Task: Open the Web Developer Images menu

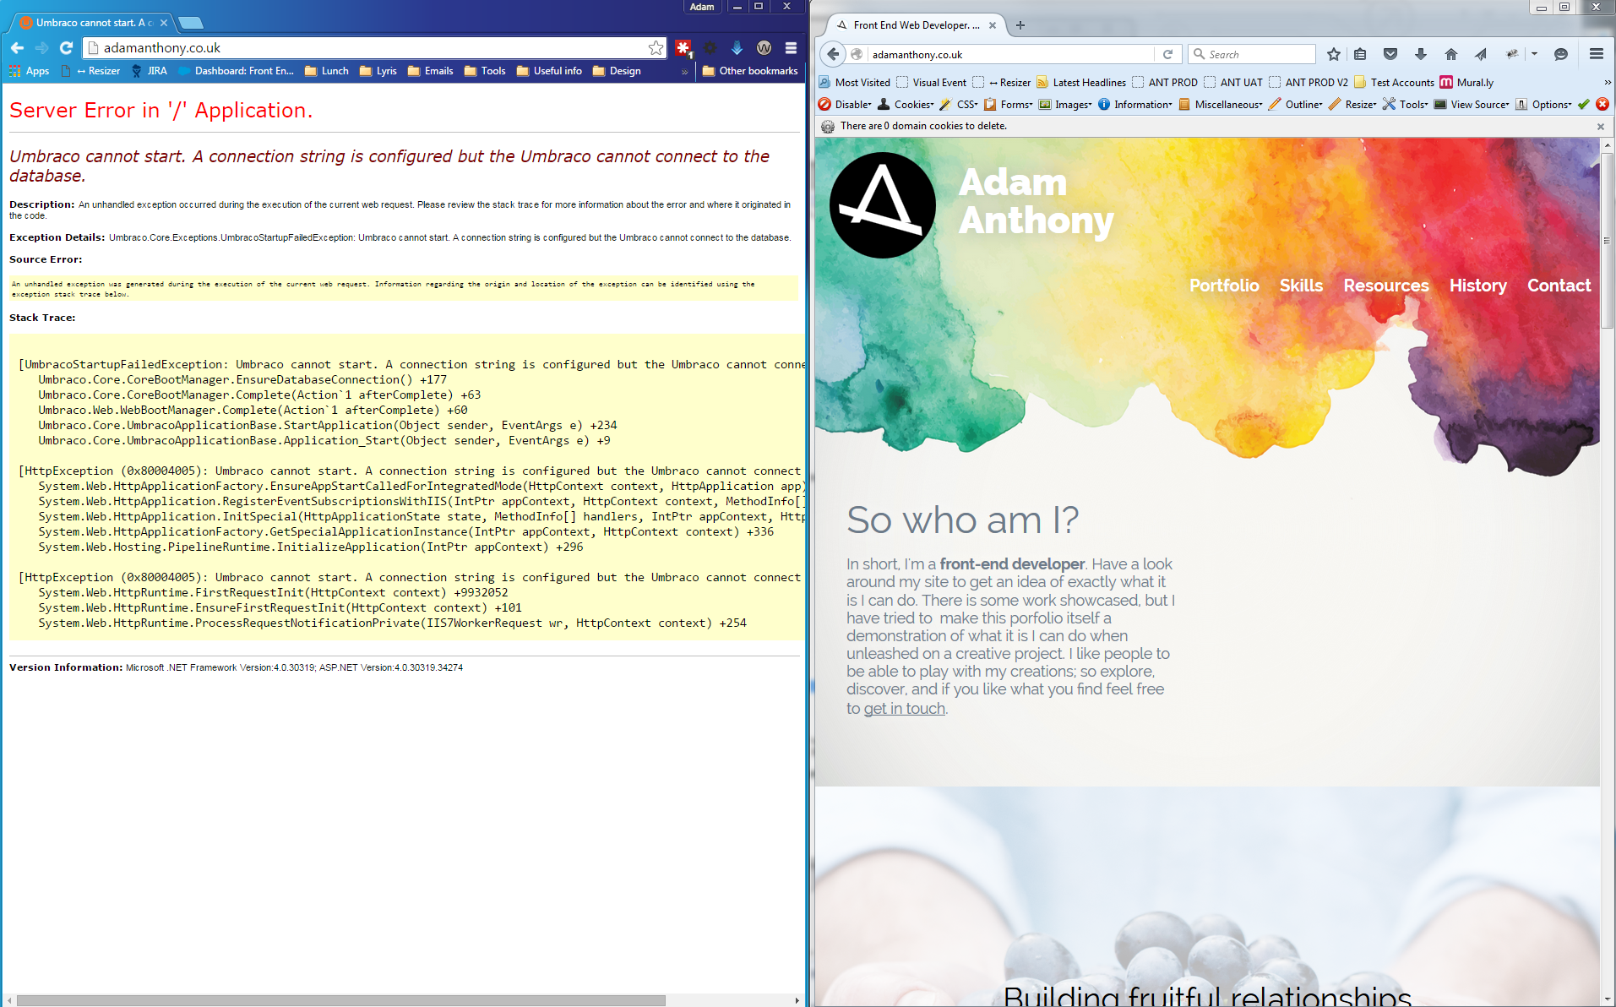Action: click(1065, 105)
